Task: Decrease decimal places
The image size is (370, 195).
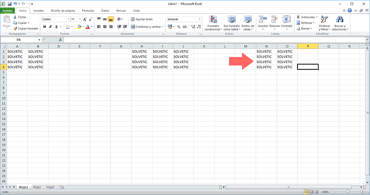Action: pyautogui.click(x=199, y=27)
